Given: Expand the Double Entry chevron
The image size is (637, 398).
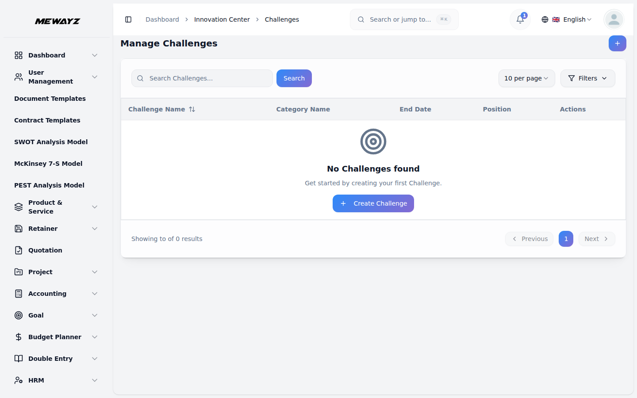Looking at the screenshot, I should (95, 359).
